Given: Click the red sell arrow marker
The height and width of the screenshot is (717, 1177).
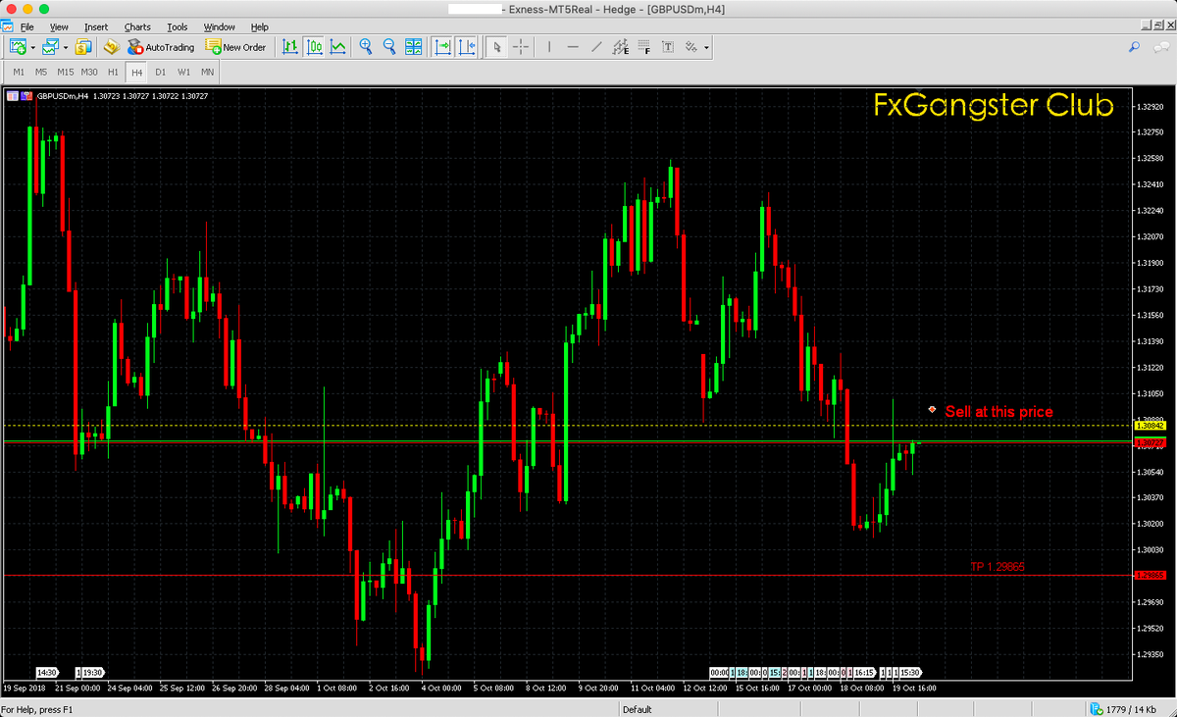Looking at the screenshot, I should 932,408.
